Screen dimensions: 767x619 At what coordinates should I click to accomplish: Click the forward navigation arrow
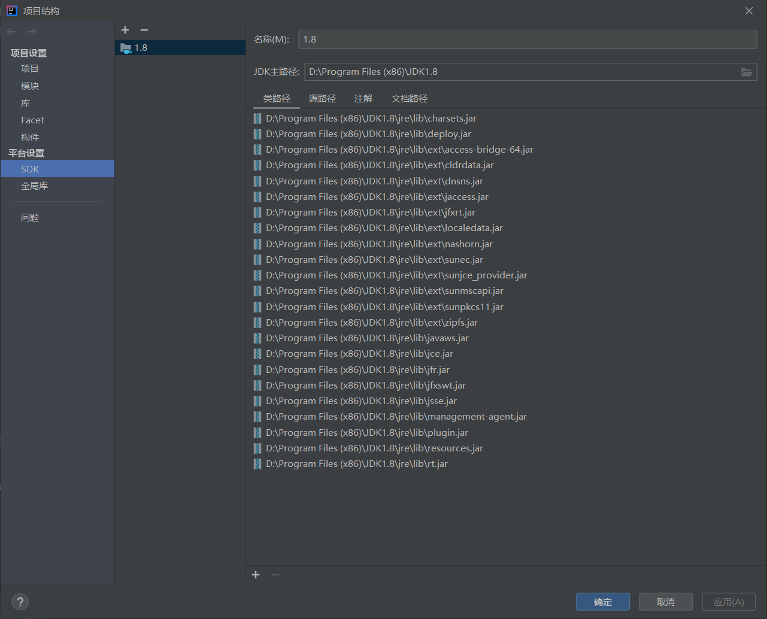click(31, 31)
